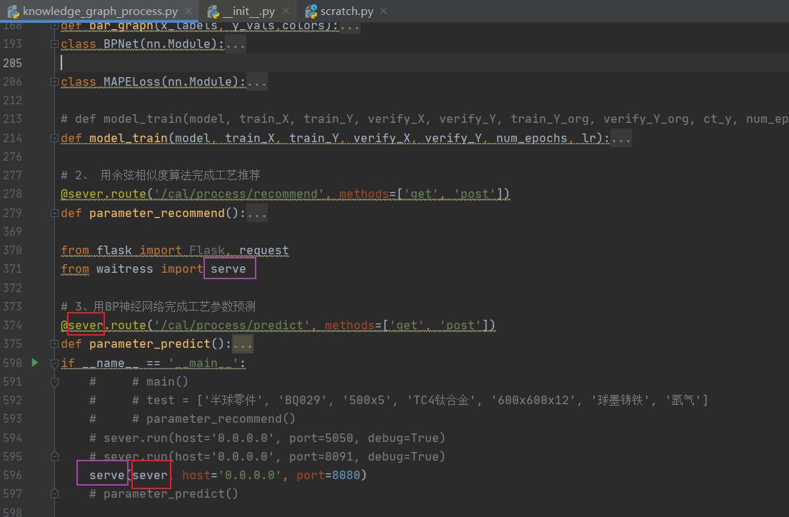Viewport: 789px width, 517px height.
Task: Select the highlighted serve import identifier
Action: click(x=228, y=268)
